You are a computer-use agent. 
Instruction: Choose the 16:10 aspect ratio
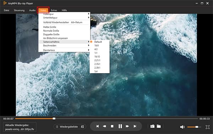(x=100, y=57)
